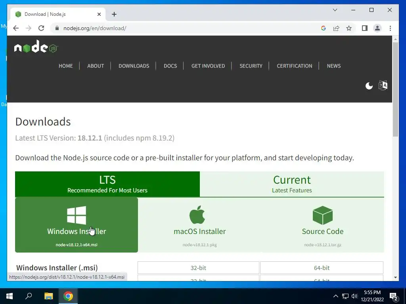Click the Windows logo installer icon
The height and width of the screenshot is (304, 406).
(x=77, y=215)
